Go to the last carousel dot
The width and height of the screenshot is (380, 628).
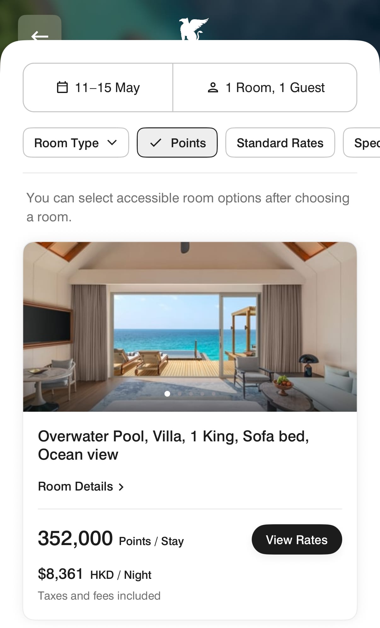[x=214, y=394]
